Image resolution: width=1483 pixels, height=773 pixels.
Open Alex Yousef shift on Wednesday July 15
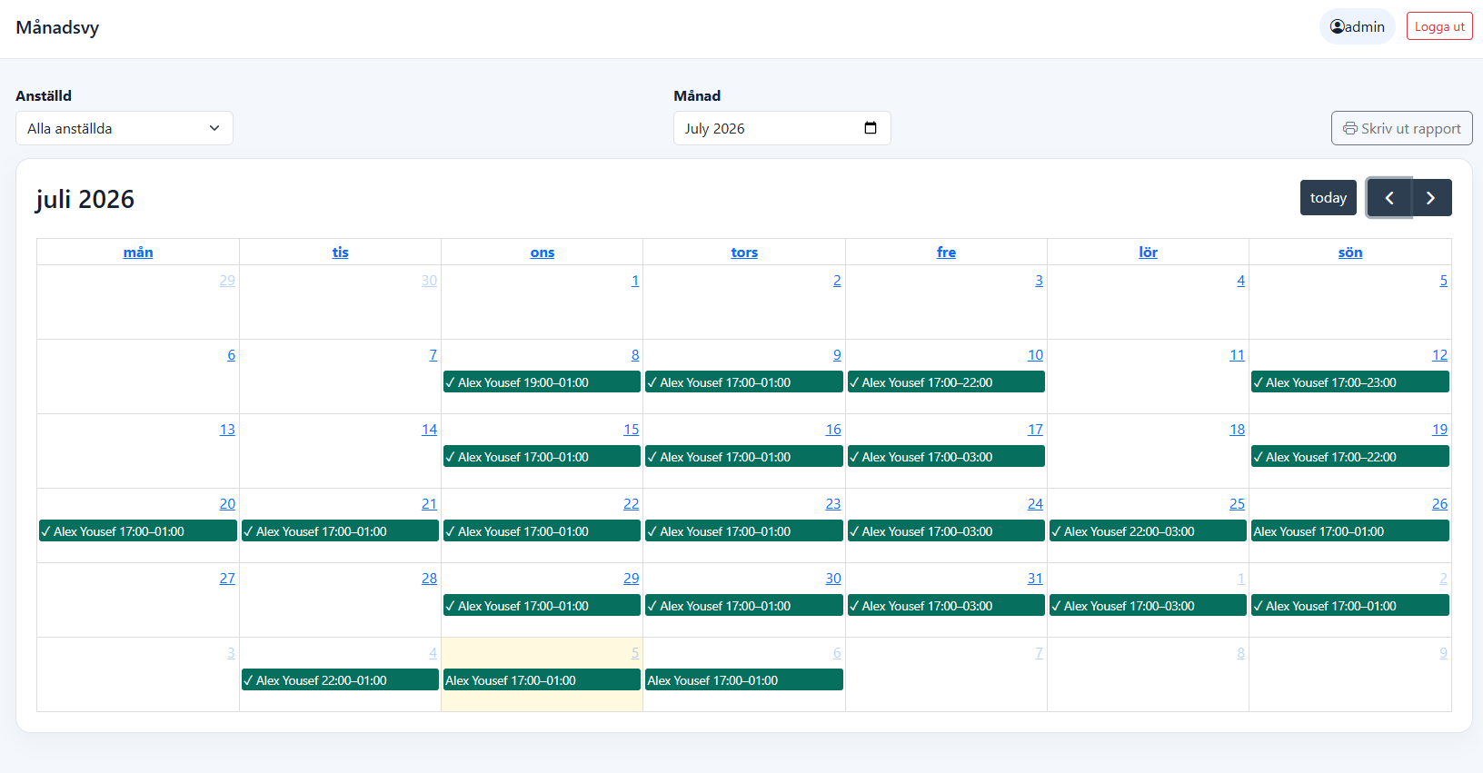coord(542,457)
